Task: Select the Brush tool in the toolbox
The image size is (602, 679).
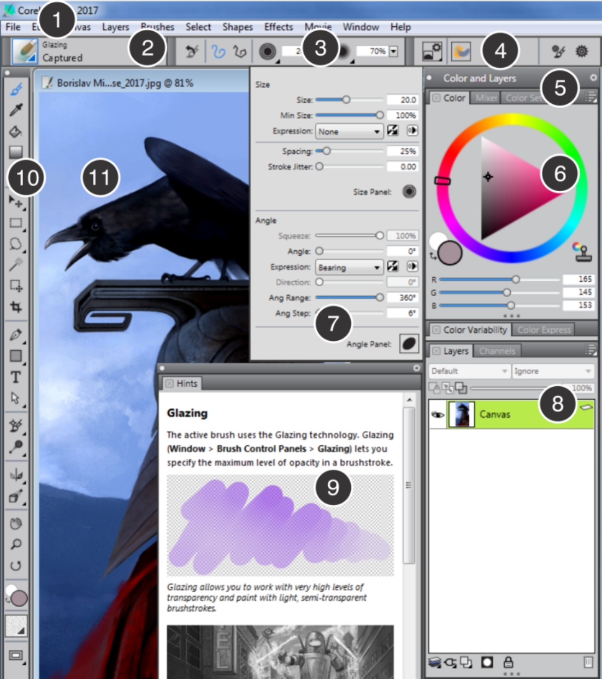Action: coord(16,88)
